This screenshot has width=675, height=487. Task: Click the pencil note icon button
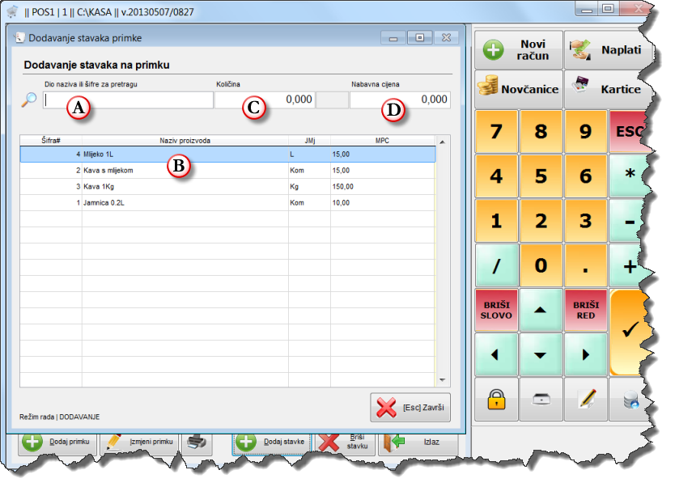(x=587, y=399)
